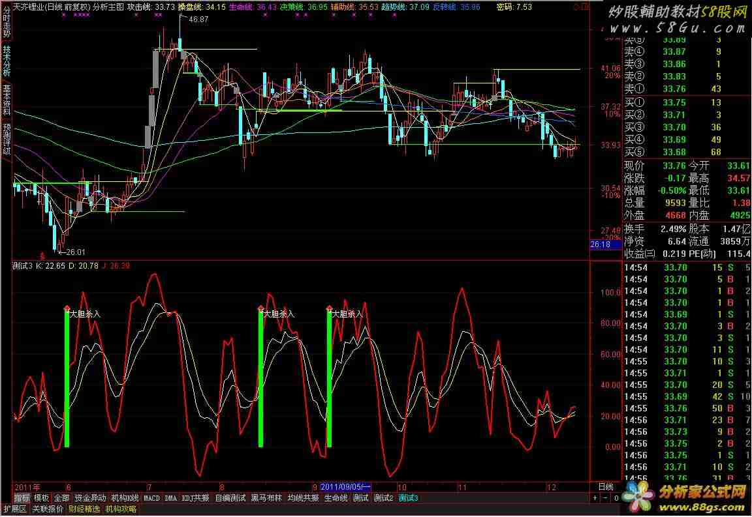The width and height of the screenshot is (752, 517).
Task: Open the 技术分析 sidebar tab
Action: tap(7, 61)
